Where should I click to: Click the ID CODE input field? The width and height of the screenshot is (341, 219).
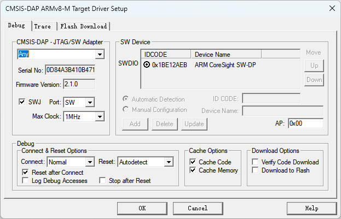271,98
